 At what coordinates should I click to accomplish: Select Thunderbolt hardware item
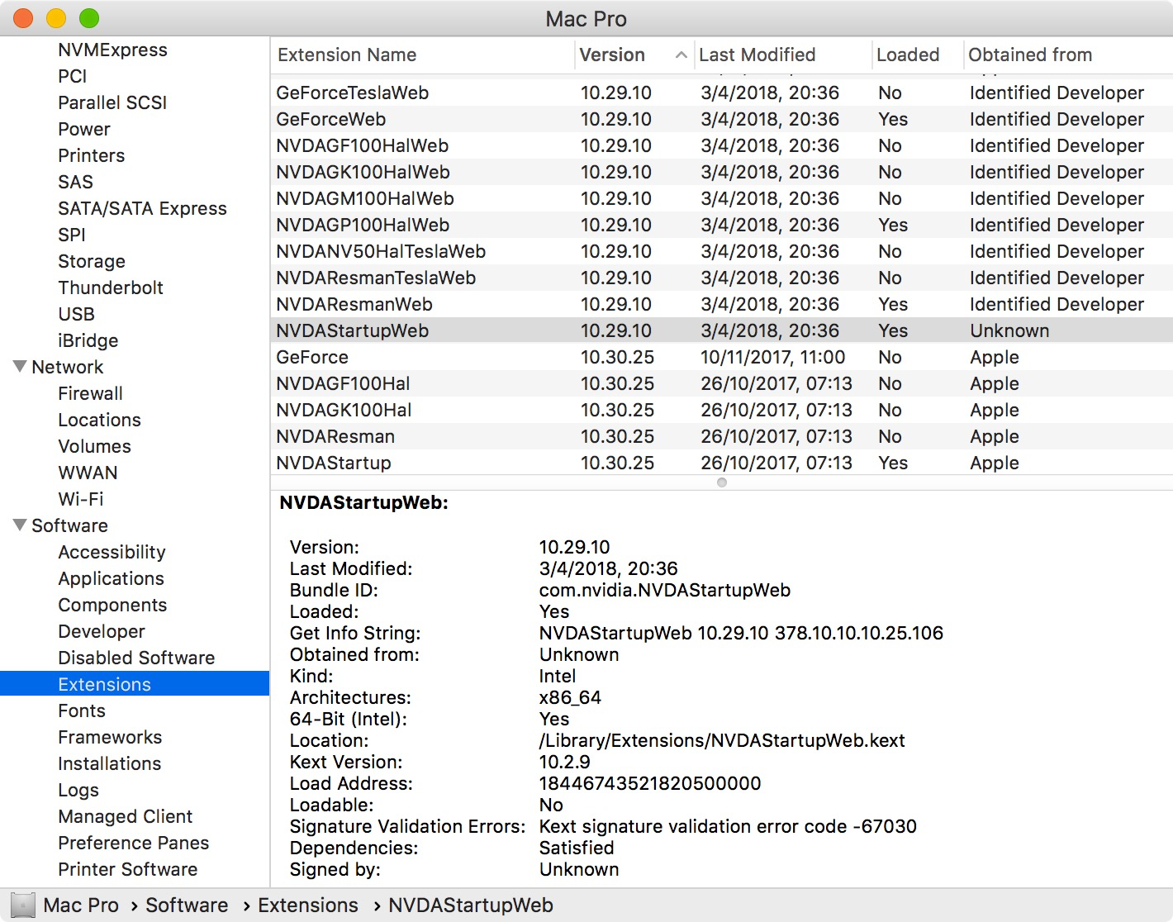[111, 288]
